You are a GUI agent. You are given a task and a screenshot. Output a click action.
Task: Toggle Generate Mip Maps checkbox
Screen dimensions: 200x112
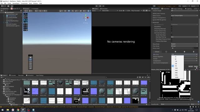tap(172, 33)
